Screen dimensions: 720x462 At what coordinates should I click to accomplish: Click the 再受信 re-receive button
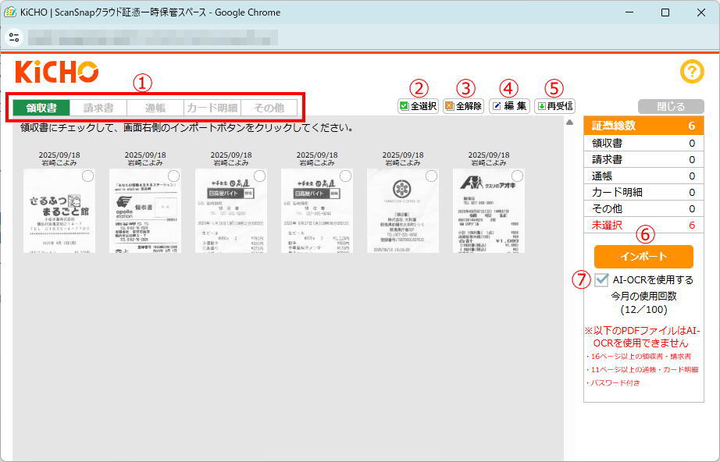pos(554,106)
